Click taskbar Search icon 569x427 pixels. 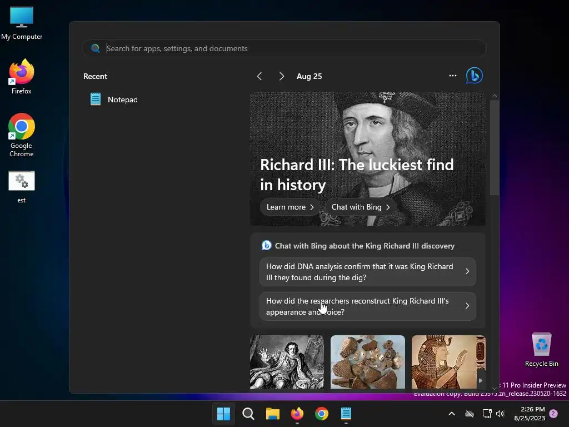[248, 414]
